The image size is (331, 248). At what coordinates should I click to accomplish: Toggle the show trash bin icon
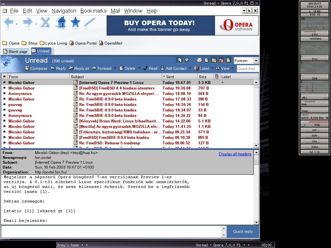[207, 60]
